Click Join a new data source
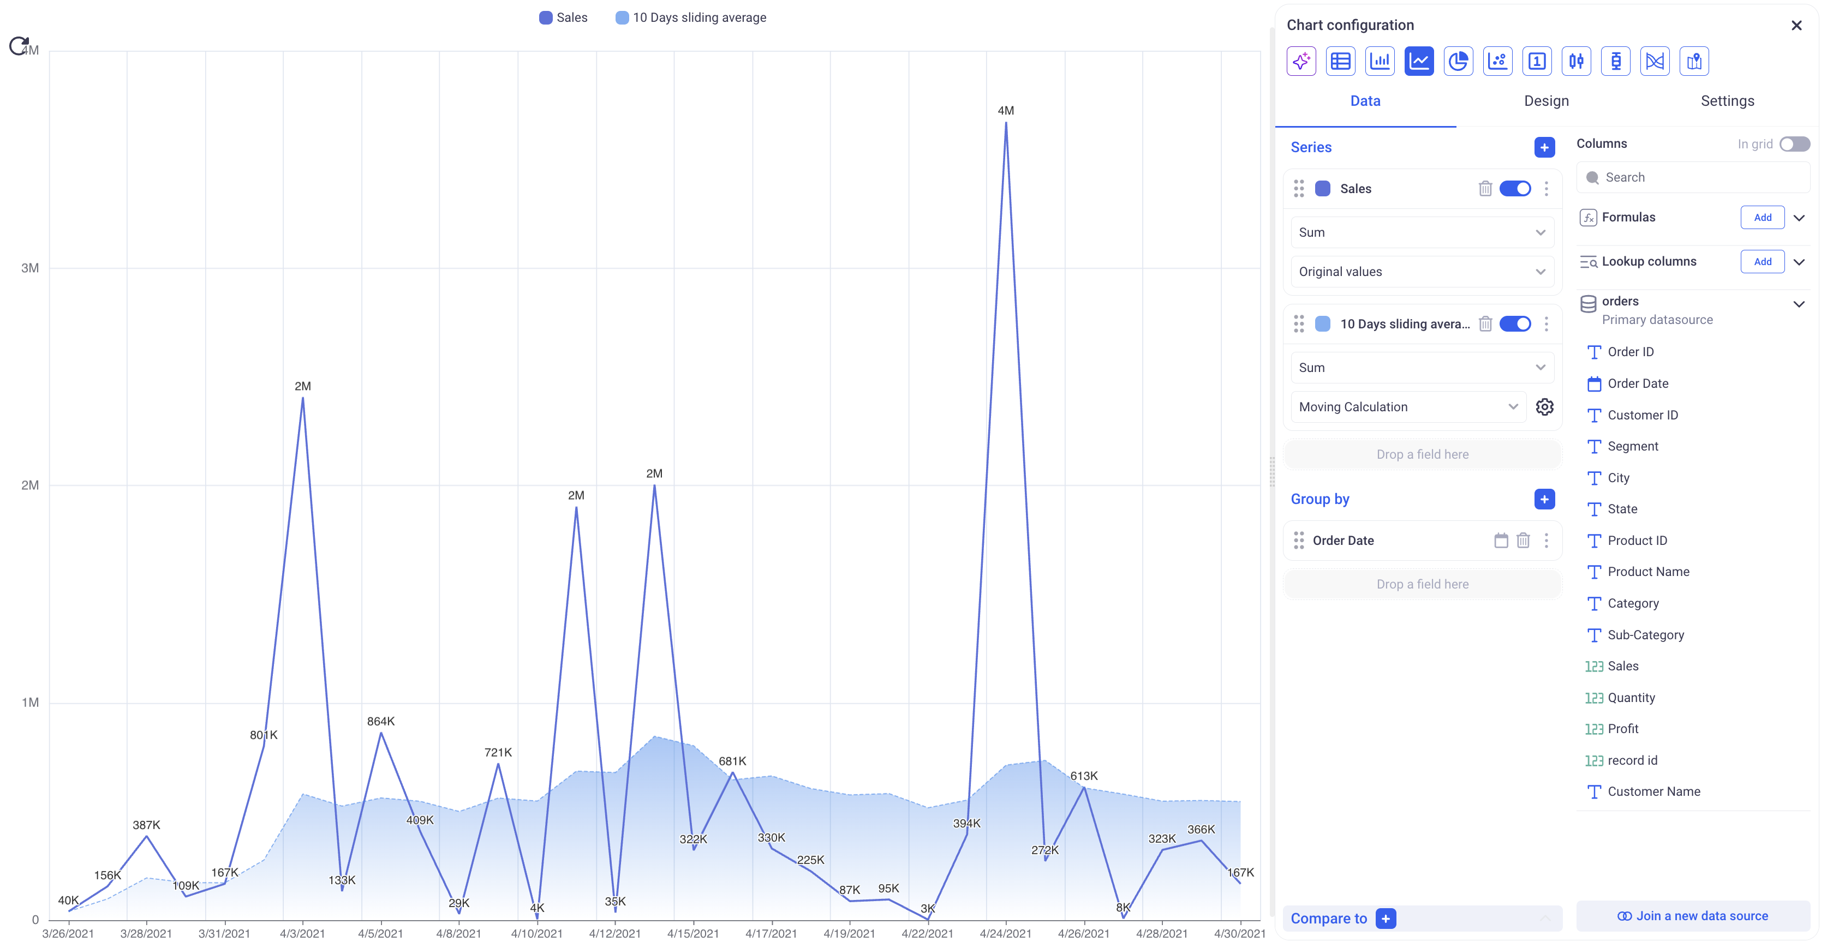The image size is (1827, 948). coord(1692,916)
